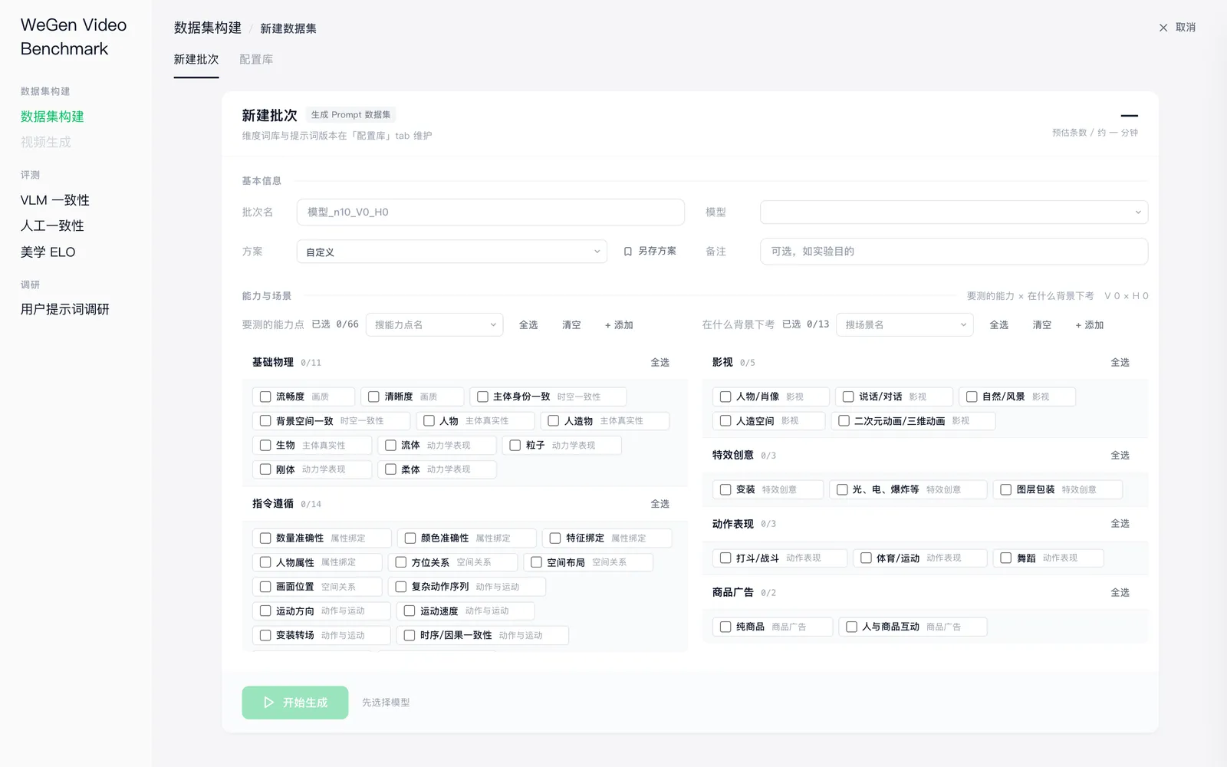
Task: Click the 备注 input field
Action: coord(954,252)
